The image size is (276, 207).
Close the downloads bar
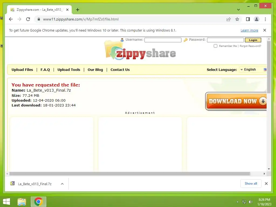click(266, 184)
